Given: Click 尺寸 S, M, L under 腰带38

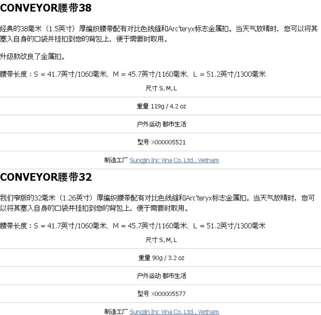Looking at the screenshot, I should point(162,88).
